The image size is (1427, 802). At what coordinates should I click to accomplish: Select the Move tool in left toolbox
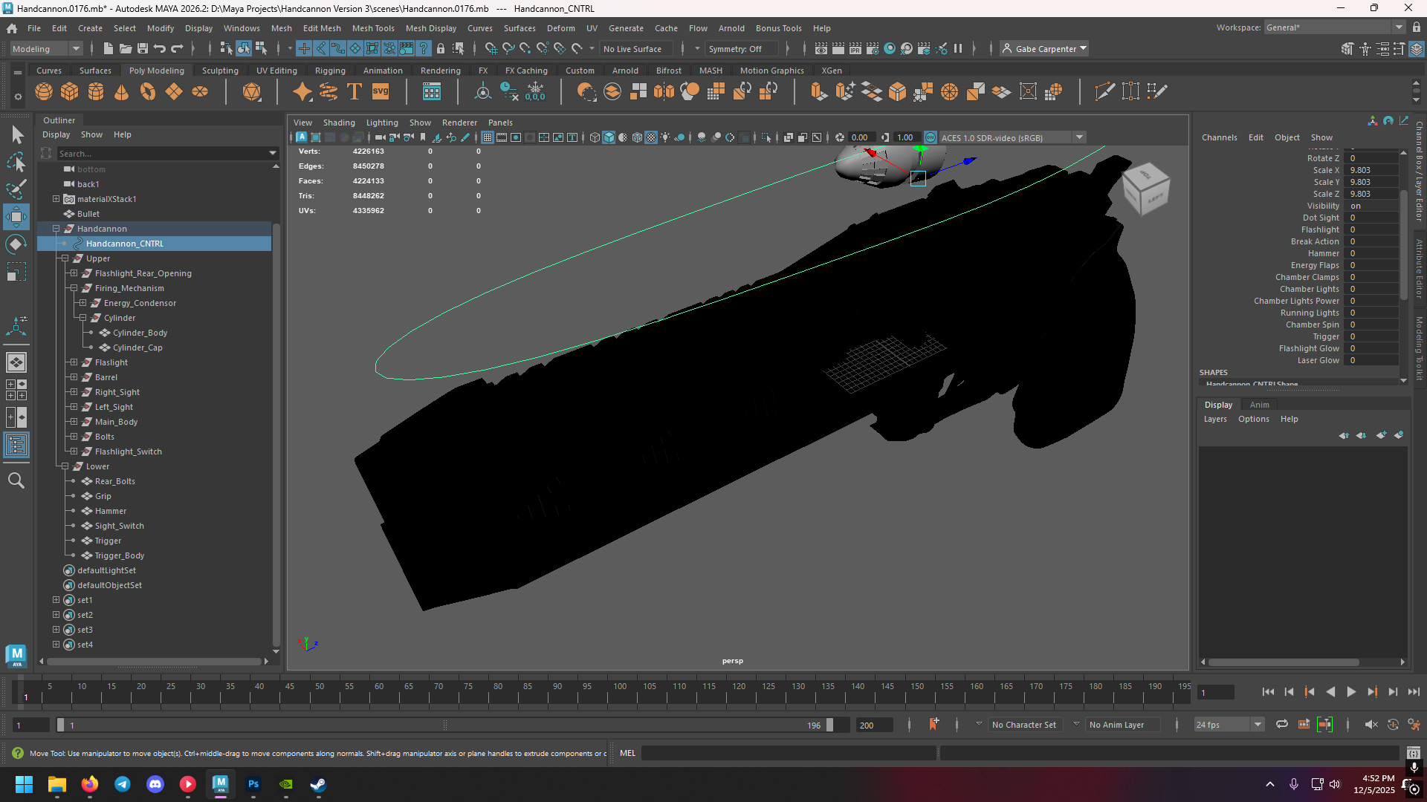[x=16, y=218]
